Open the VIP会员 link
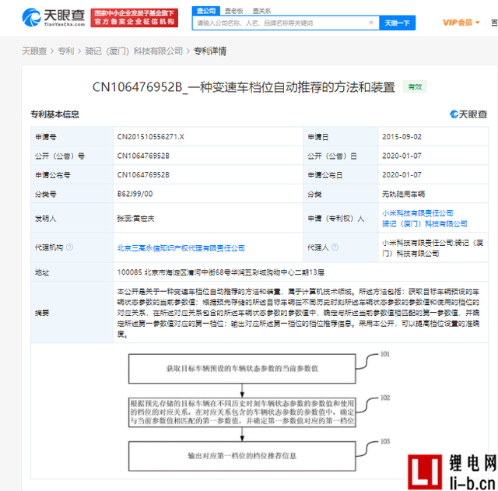This screenshot has width=498, height=491. pyautogui.click(x=458, y=23)
